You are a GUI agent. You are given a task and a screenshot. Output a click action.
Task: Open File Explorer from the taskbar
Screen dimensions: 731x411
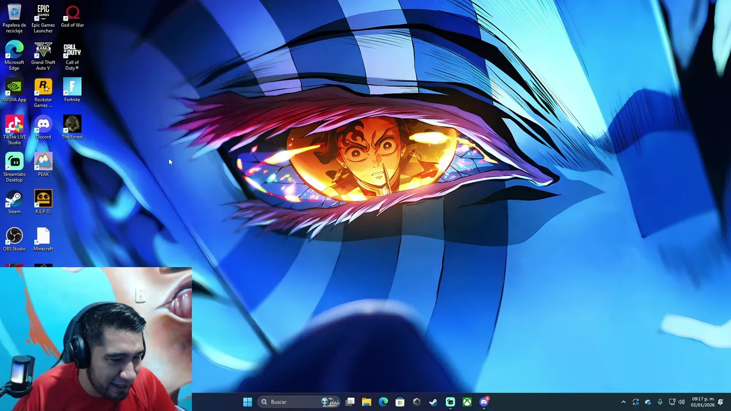pos(367,402)
